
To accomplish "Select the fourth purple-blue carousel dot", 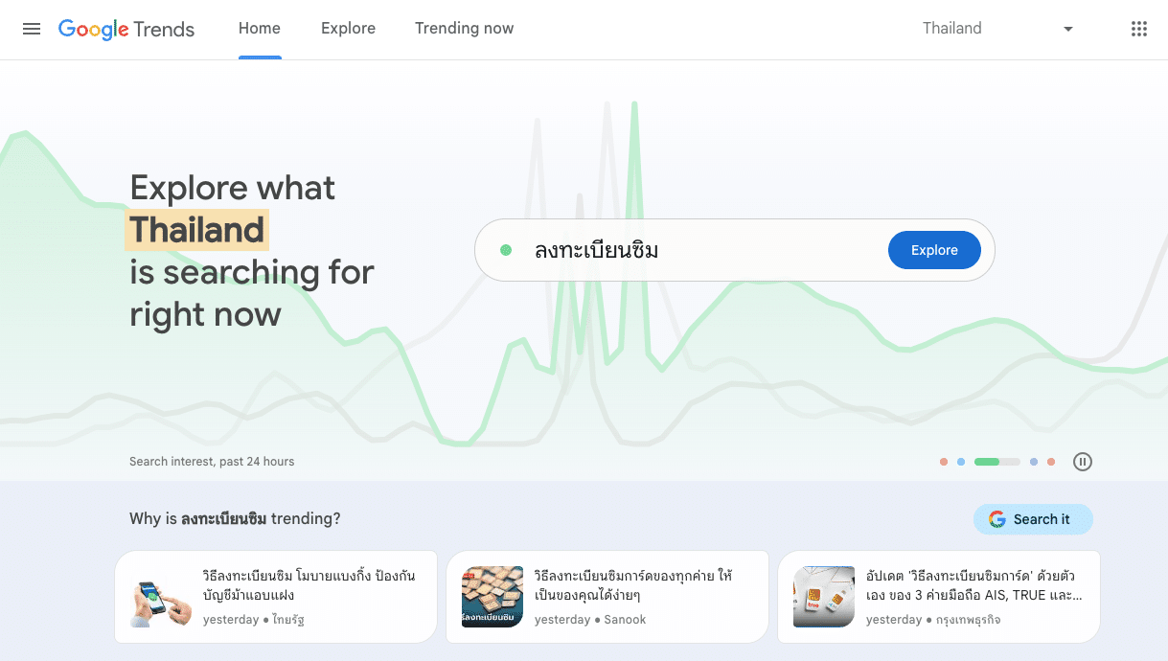I will click(1034, 462).
